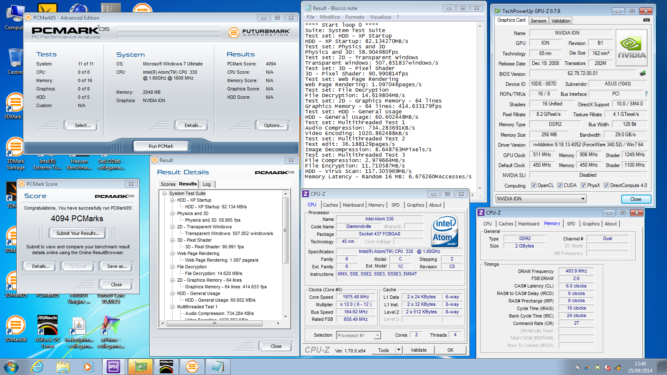This screenshot has width=667, height=375.
Task: Click the GPU-Z screenshot camera icon
Action: click(646, 20)
